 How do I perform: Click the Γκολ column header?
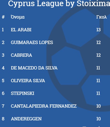101,17
